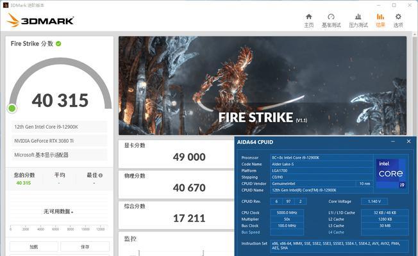The width and height of the screenshot is (418, 256).
Task: Click the L1I / L1D Cache value 32 KB / 48 KB
Action: tap(385, 212)
